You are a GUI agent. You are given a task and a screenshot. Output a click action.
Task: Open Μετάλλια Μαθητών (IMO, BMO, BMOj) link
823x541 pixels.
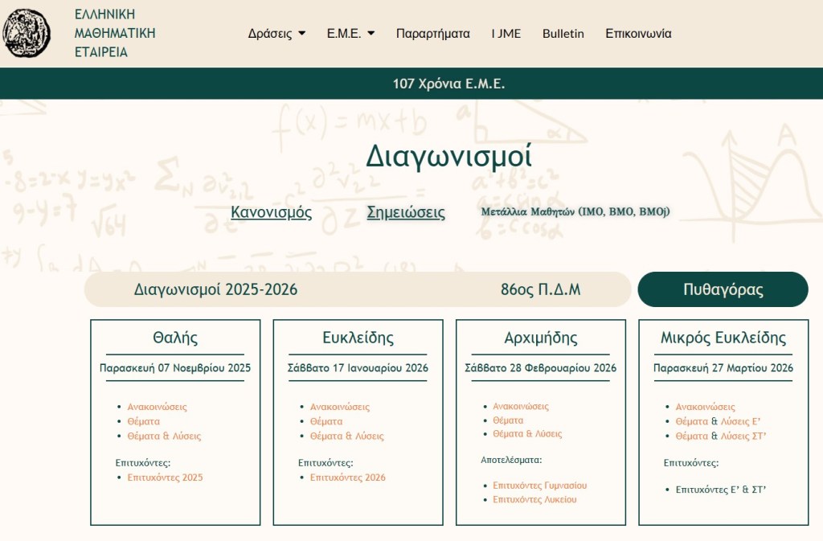point(575,212)
